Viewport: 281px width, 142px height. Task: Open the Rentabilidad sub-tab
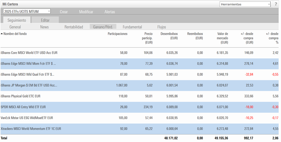click(x=74, y=27)
